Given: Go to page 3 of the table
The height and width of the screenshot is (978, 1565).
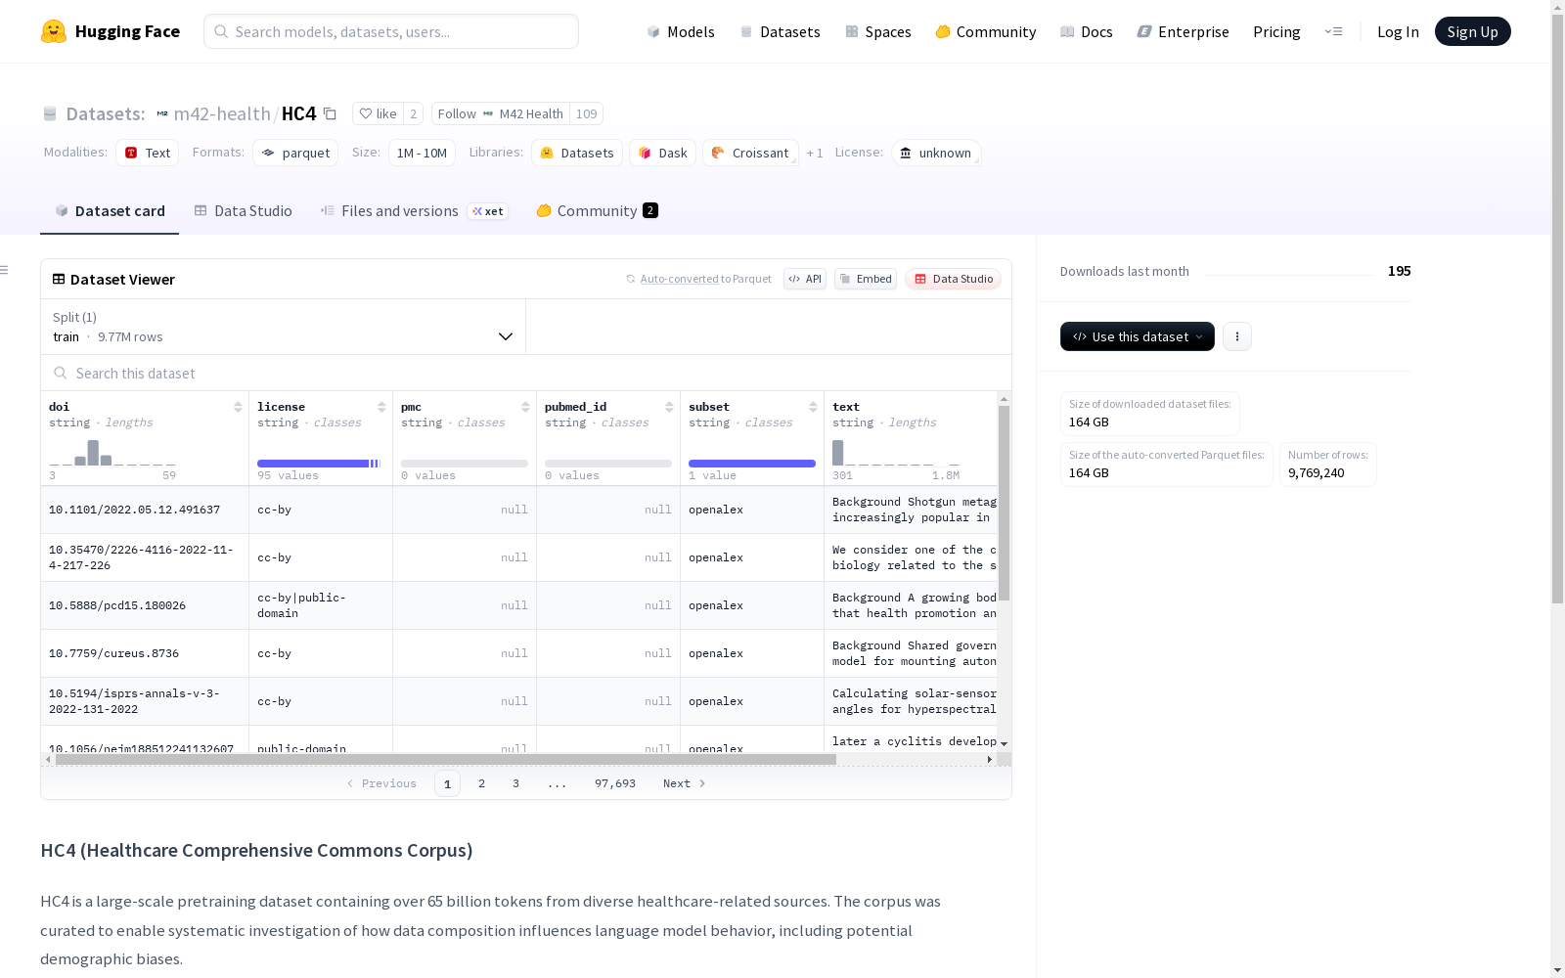Looking at the screenshot, I should coord(515,783).
